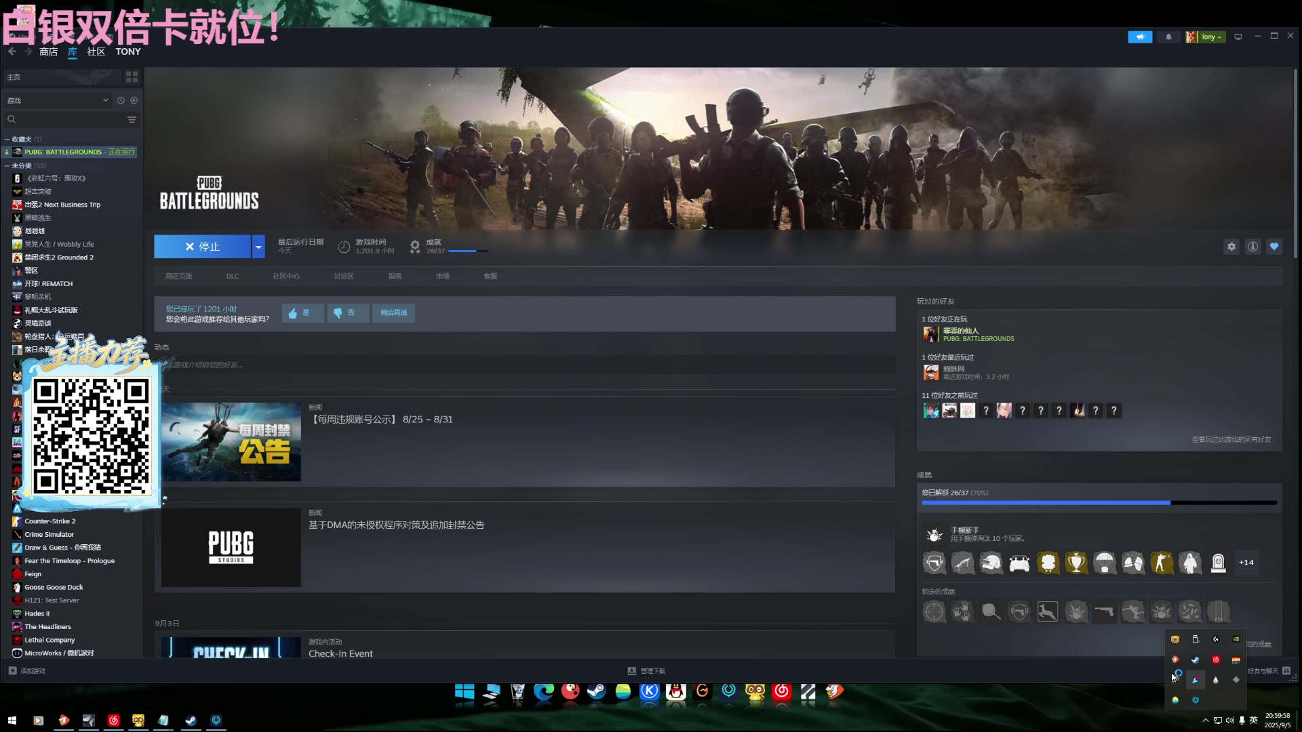Open Windows Start button
Image resolution: width=1302 pixels, height=732 pixels.
tap(12, 720)
